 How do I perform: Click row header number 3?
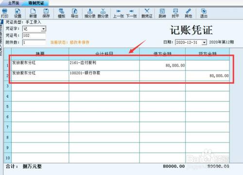(x=7, y=86)
